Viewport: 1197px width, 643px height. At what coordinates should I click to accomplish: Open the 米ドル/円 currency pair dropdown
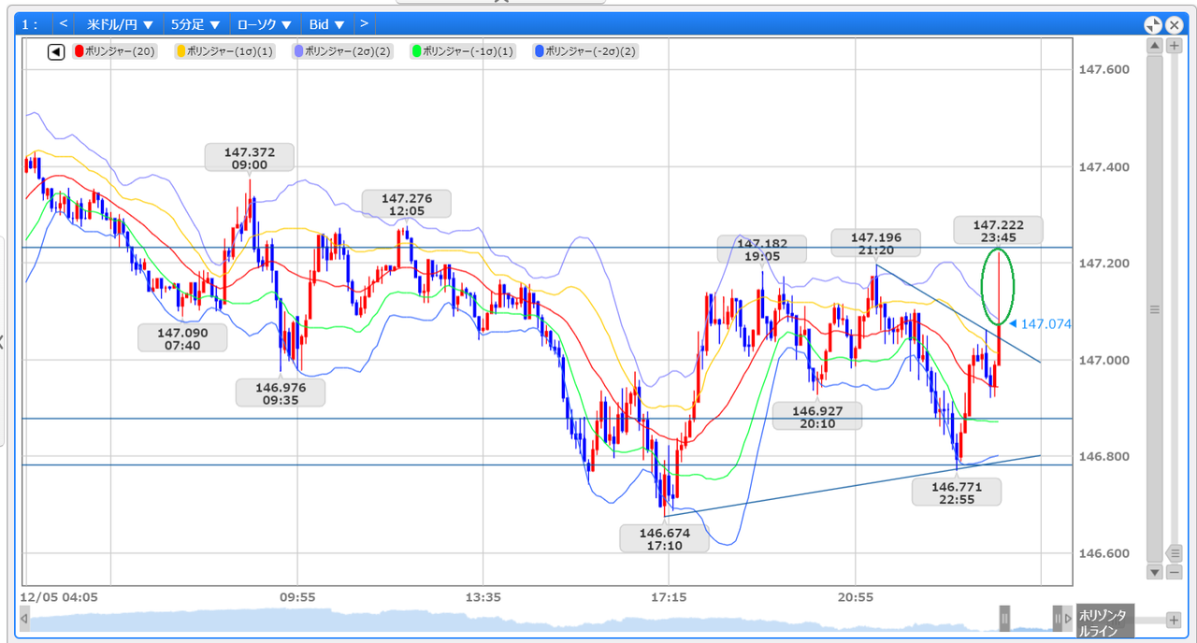click(x=115, y=24)
